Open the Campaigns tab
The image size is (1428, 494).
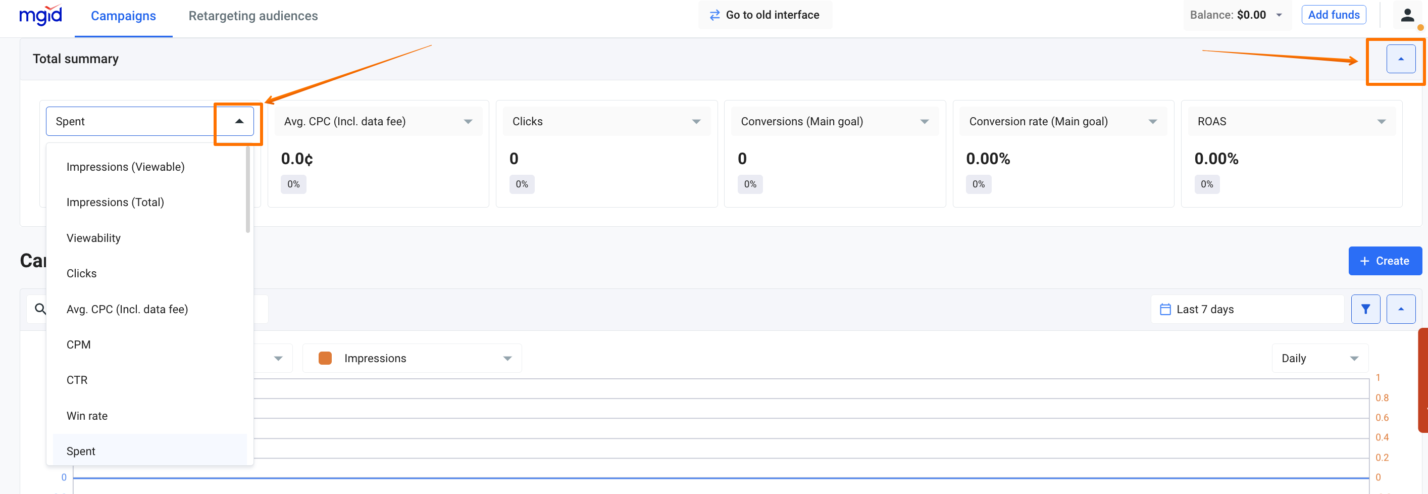[123, 16]
